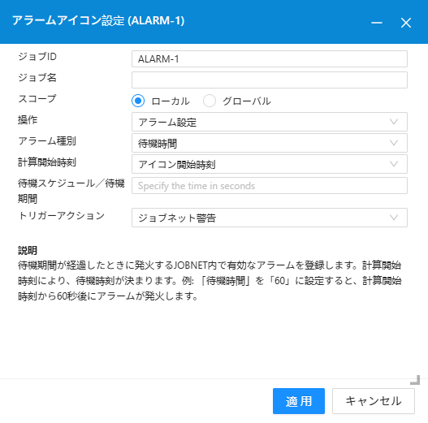
Task: Click the description paragraph starting 待機期間が経過
Action: [210, 281]
